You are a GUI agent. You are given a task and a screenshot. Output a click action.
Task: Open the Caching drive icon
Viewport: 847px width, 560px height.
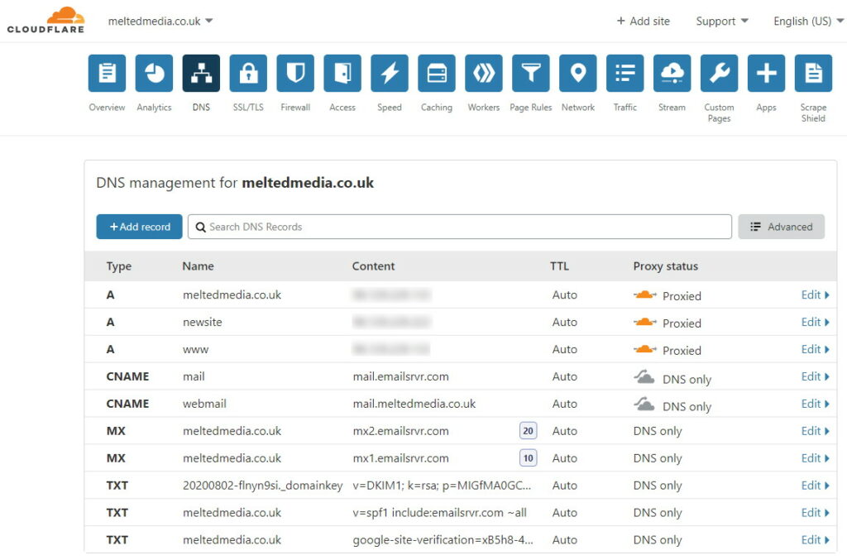point(437,73)
